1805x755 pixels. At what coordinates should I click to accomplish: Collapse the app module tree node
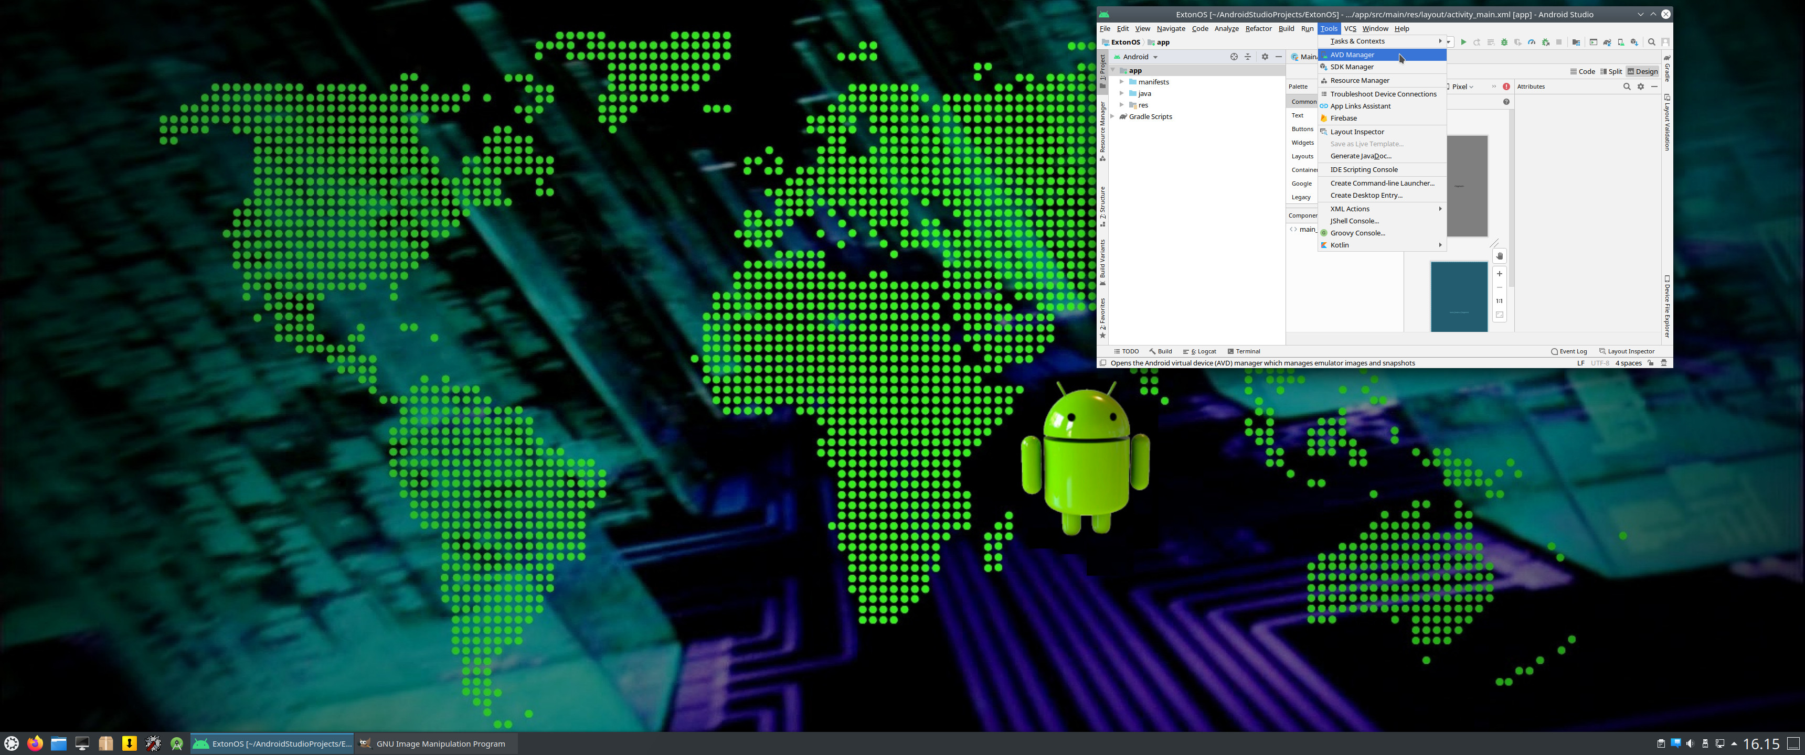point(1113,71)
